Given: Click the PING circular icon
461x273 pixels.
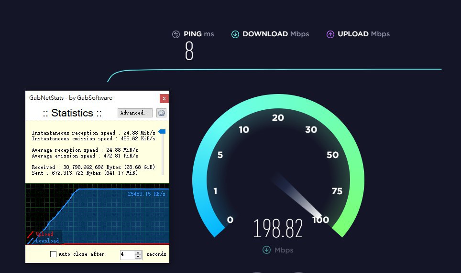Looking at the screenshot, I should [x=176, y=34].
